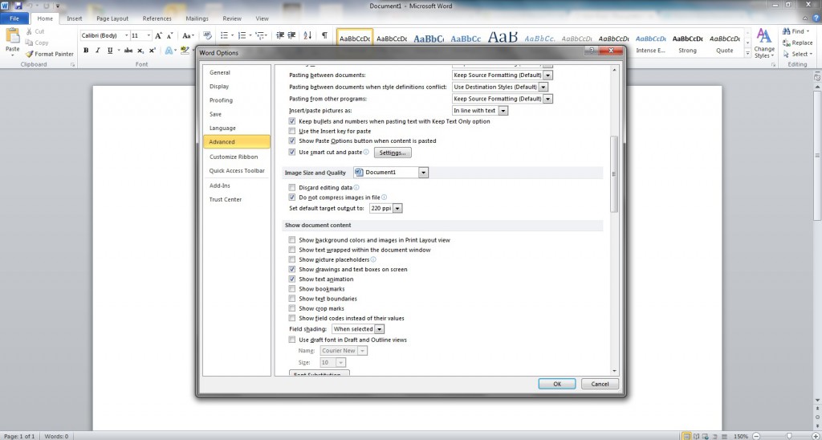Click Shrink Font icon
The image size is (822, 440).
[x=170, y=35]
